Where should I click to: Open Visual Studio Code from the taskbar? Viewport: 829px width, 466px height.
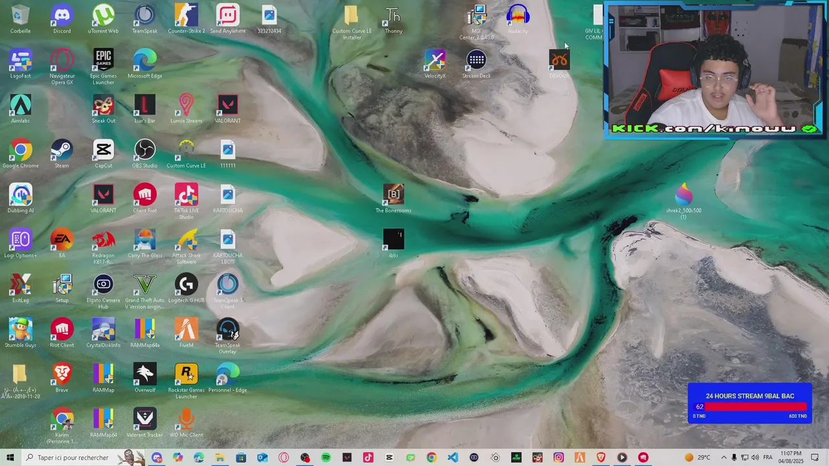[x=452, y=458]
